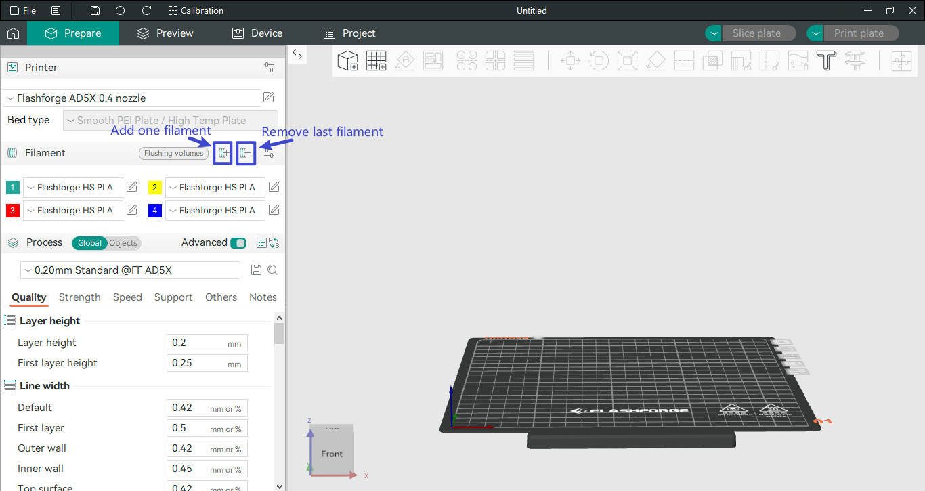The image size is (925, 491).
Task: Open filament 1 Flashforge HS PLA dropdown
Action: coord(73,187)
